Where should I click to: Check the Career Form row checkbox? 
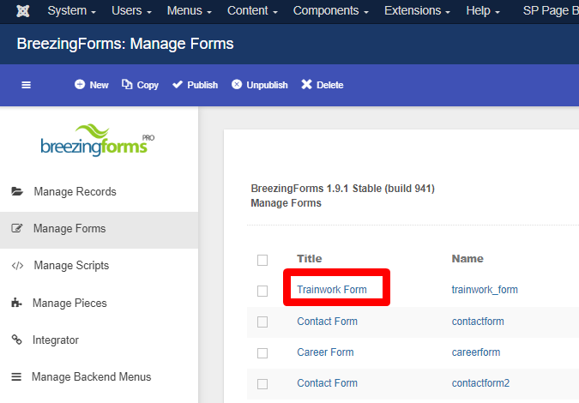point(262,353)
